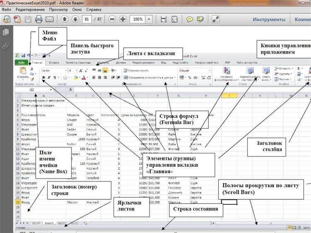Toggle left text alignment in Excel ribbon

(x=94, y=78)
